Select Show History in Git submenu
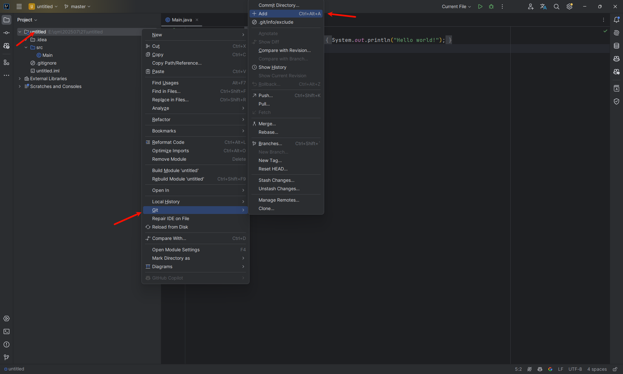Viewport: 623px width, 374px height. [272, 67]
